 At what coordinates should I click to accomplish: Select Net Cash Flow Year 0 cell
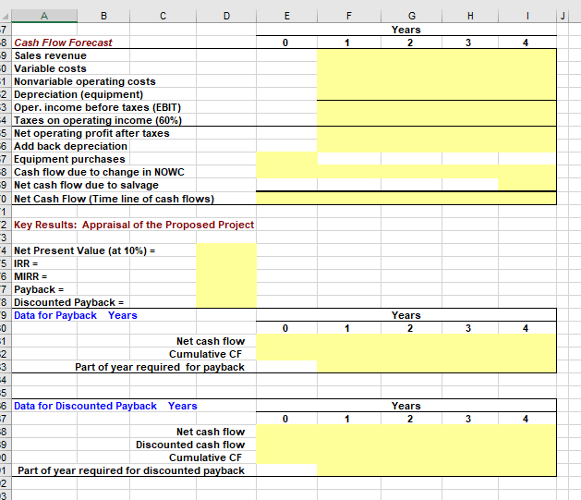click(286, 199)
